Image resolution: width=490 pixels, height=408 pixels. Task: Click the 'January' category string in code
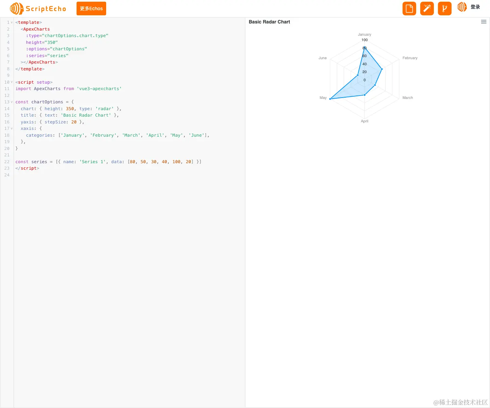72,135
